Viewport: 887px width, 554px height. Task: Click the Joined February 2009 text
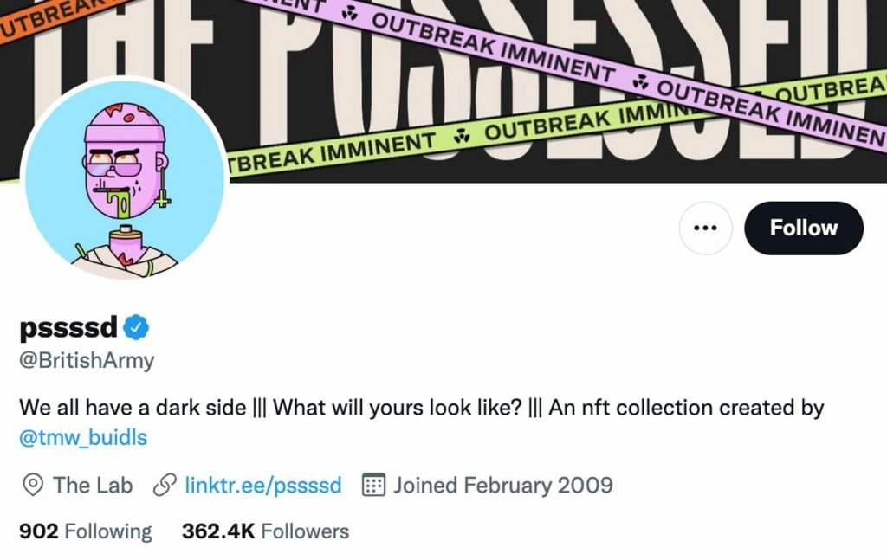click(502, 486)
